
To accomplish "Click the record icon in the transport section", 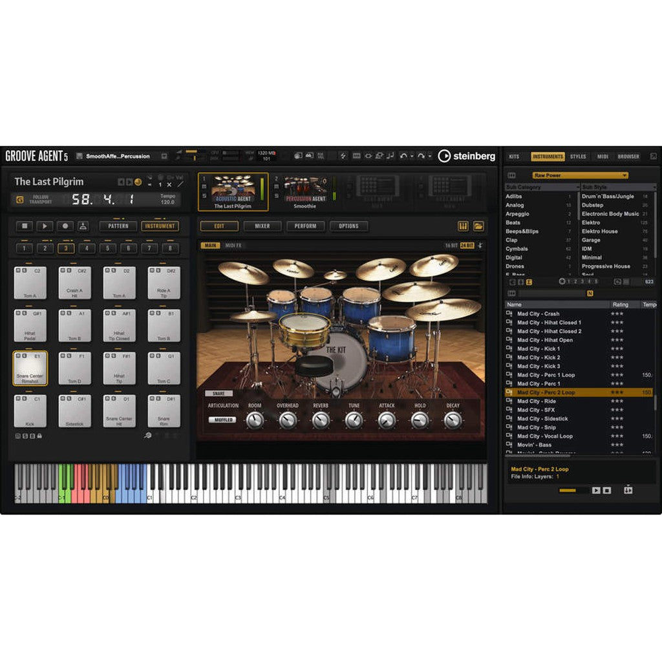I will point(65,226).
